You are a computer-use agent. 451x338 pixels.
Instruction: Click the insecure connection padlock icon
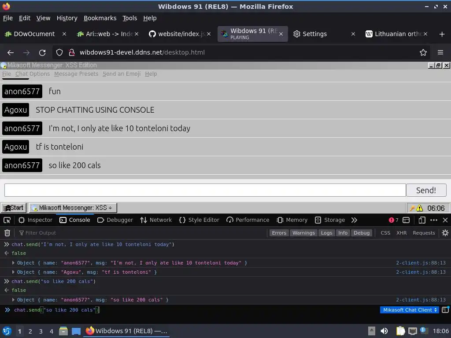pyautogui.click(x=71, y=53)
